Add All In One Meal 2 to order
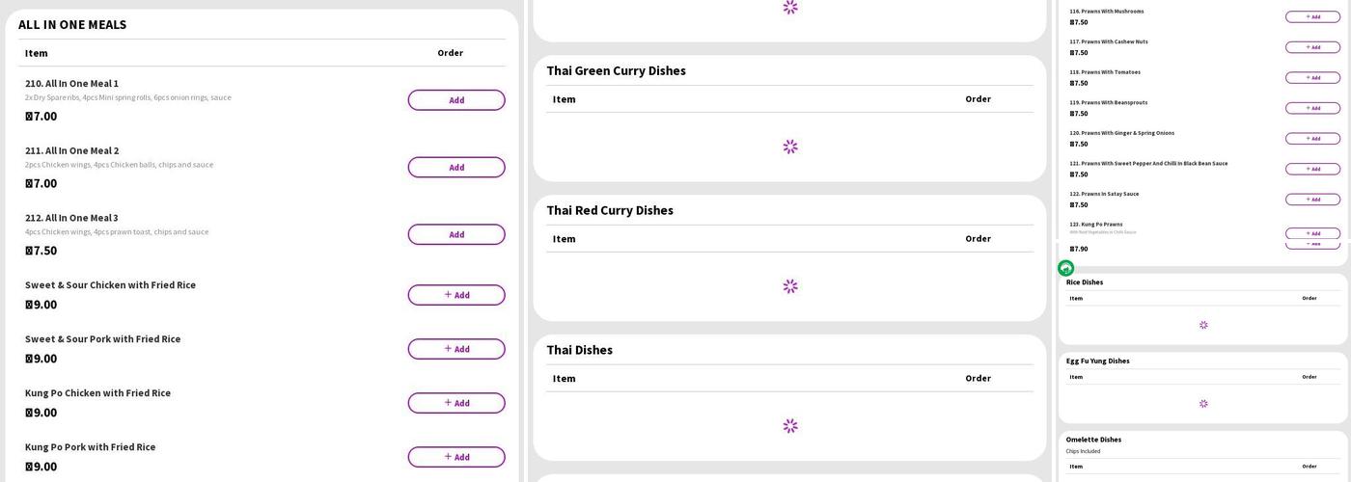This screenshot has width=1351, height=482. (x=455, y=168)
